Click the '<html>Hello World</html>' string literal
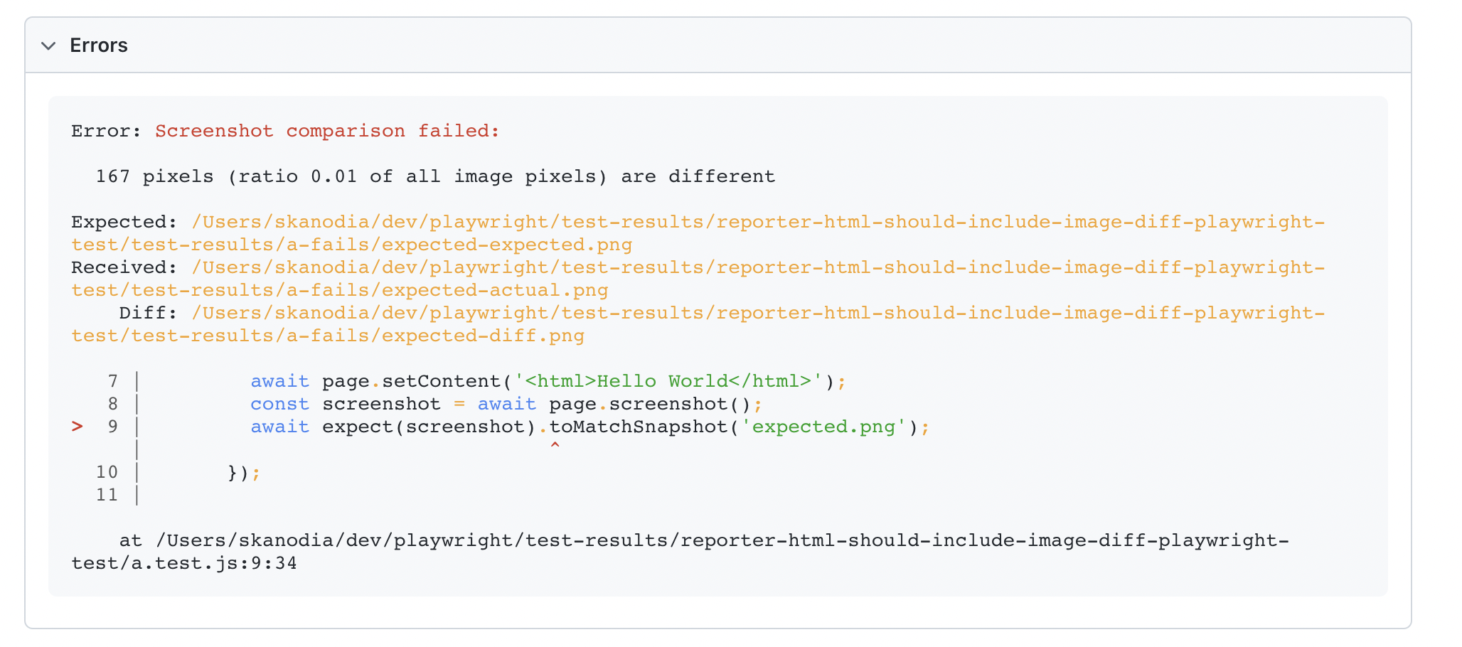 [x=668, y=381]
